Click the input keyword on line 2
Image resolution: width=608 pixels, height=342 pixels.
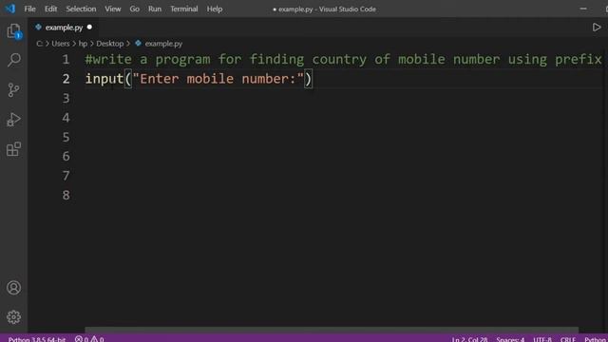tap(104, 79)
